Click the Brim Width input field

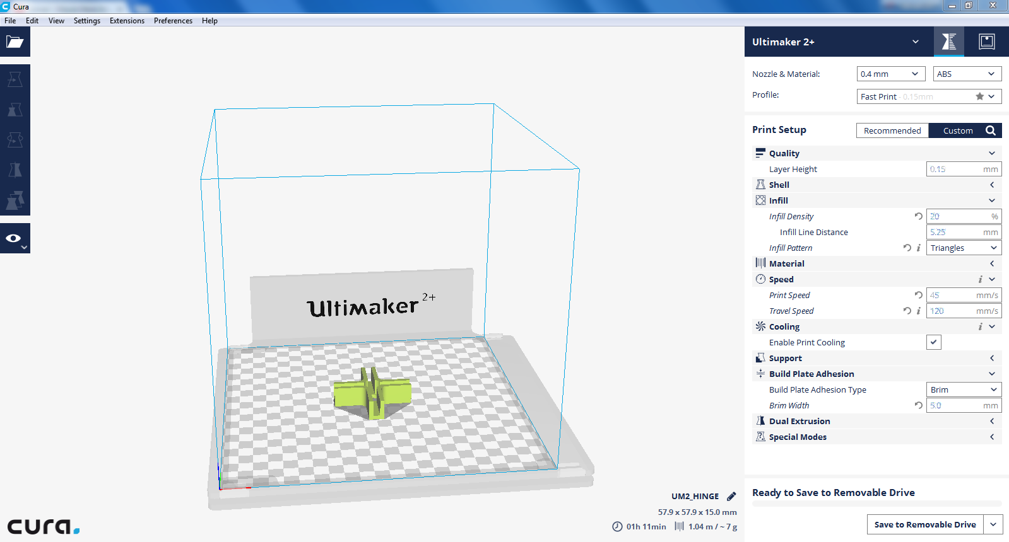click(x=964, y=405)
